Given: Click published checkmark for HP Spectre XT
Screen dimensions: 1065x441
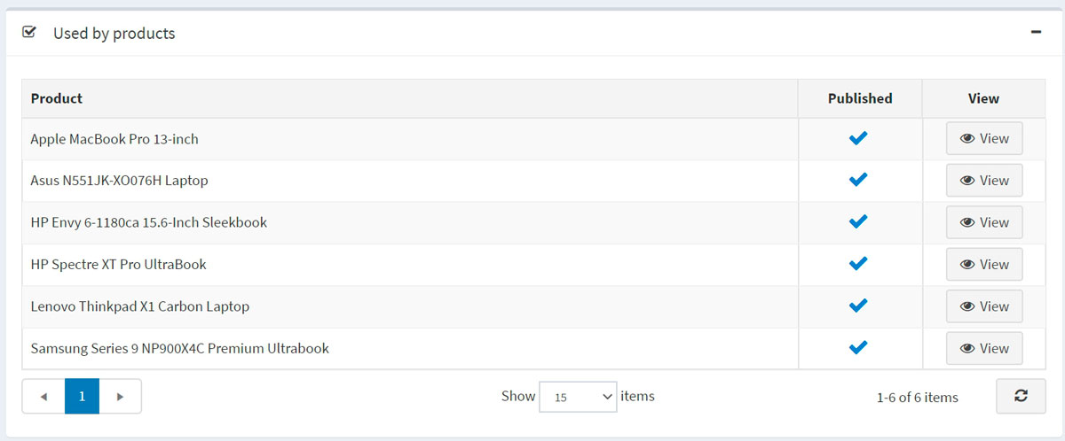Looking at the screenshot, I should 858,263.
